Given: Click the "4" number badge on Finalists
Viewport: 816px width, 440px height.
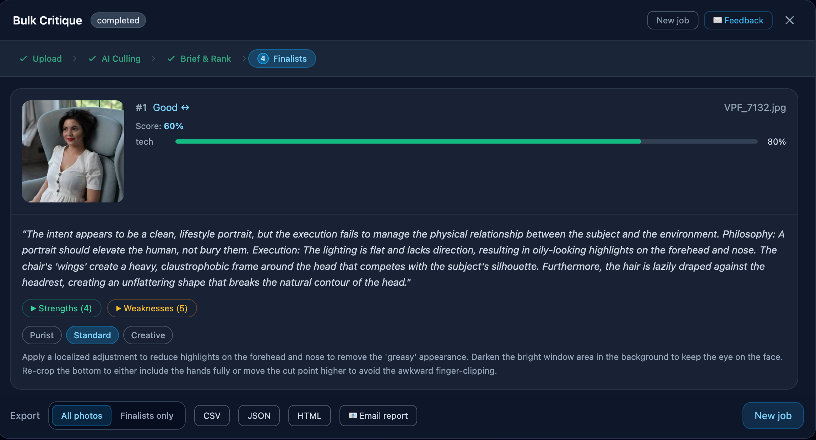Looking at the screenshot, I should 262,59.
